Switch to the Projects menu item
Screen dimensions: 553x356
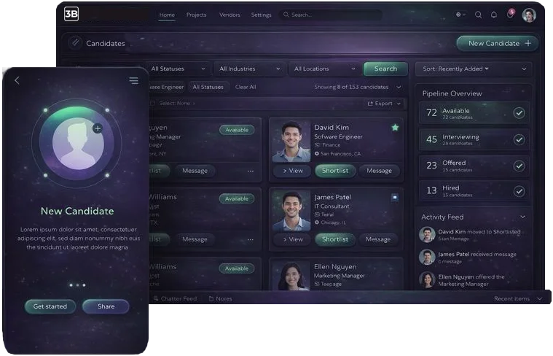pos(197,15)
